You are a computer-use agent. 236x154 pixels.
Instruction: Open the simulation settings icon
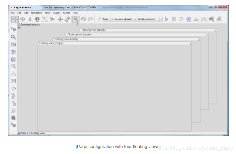coord(13,29)
